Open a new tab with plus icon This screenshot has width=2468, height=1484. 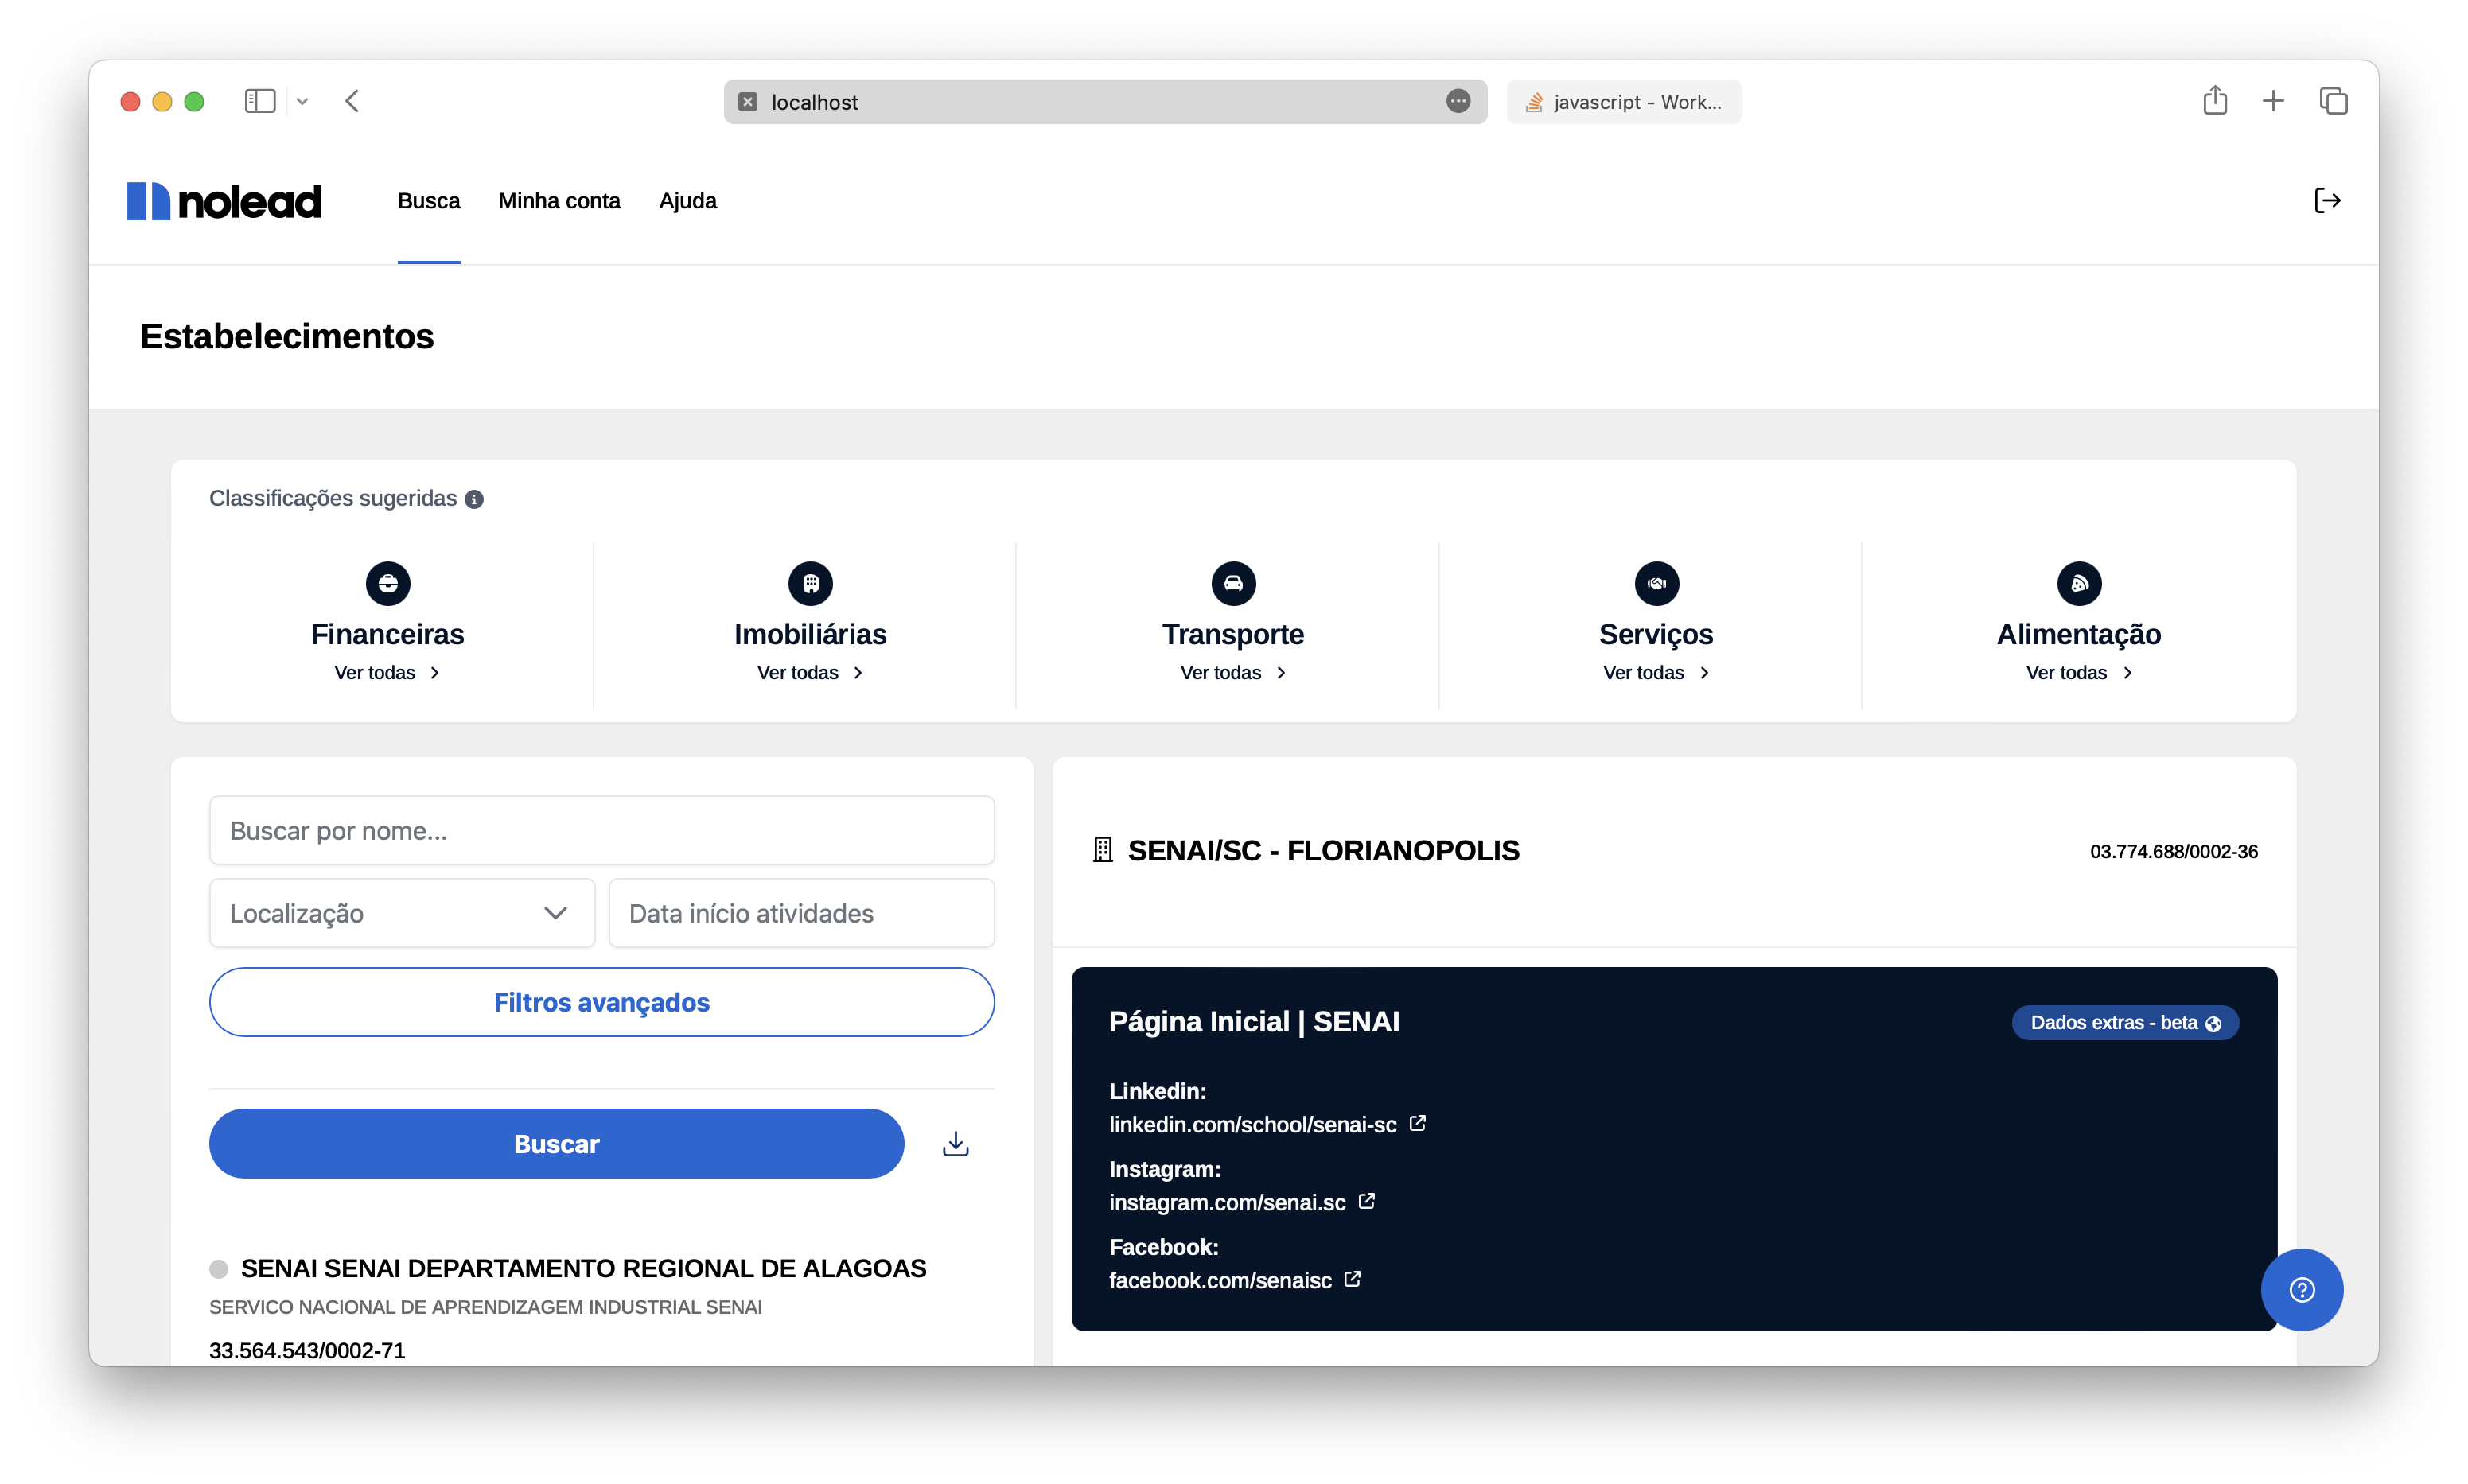tap(2272, 101)
